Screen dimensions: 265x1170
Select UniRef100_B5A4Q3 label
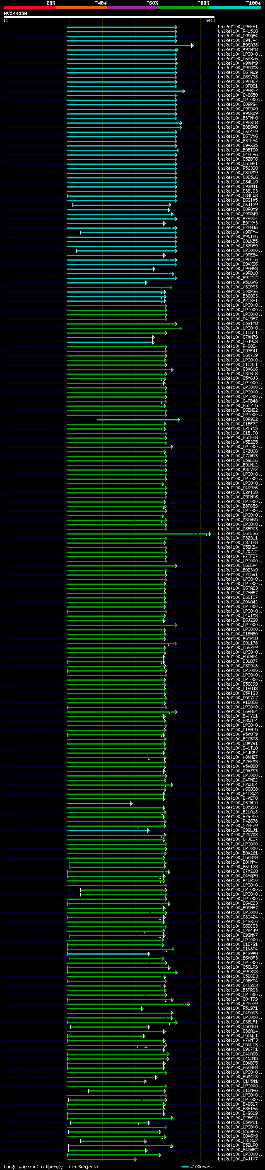(238, 1077)
